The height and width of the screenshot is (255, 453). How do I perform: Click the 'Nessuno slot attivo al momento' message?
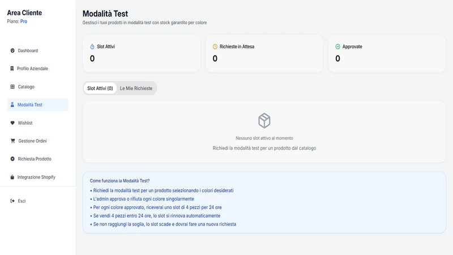264,138
